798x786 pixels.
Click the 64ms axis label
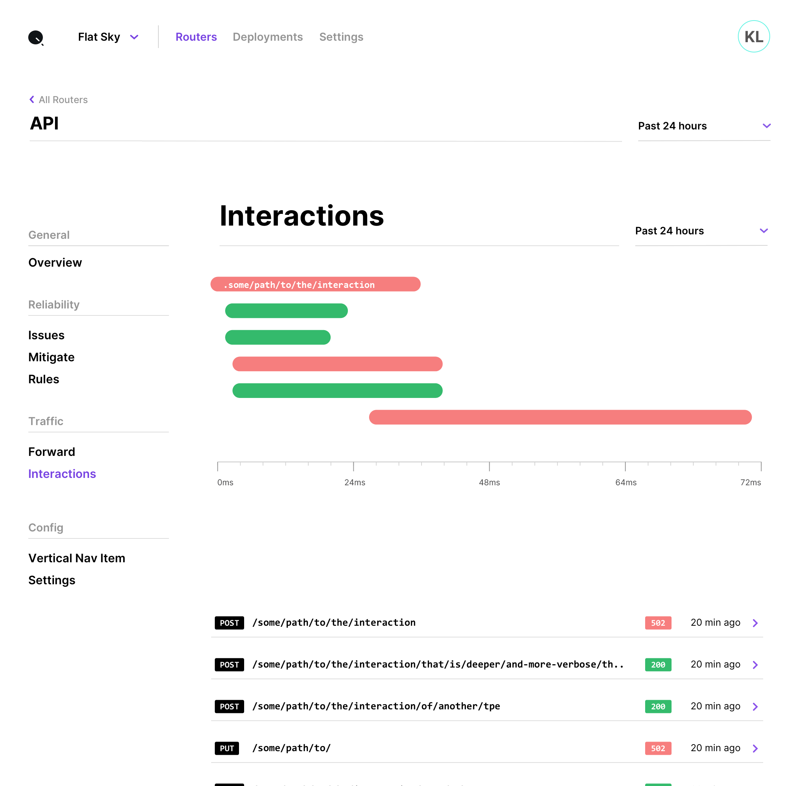(625, 482)
